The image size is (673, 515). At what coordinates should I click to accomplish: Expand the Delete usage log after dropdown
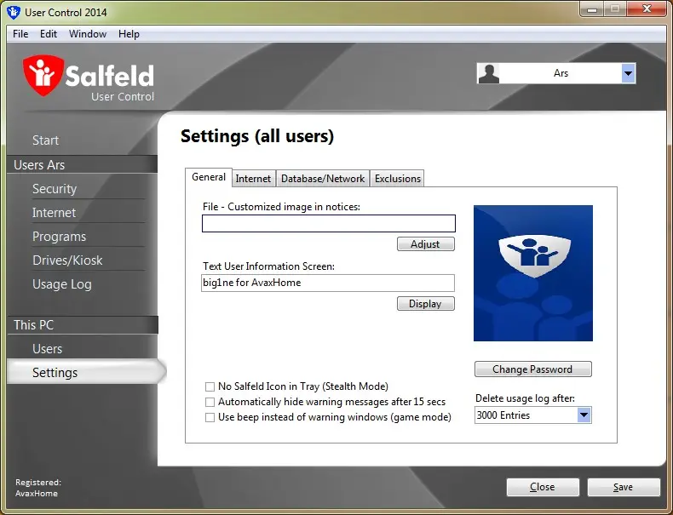[x=584, y=415]
